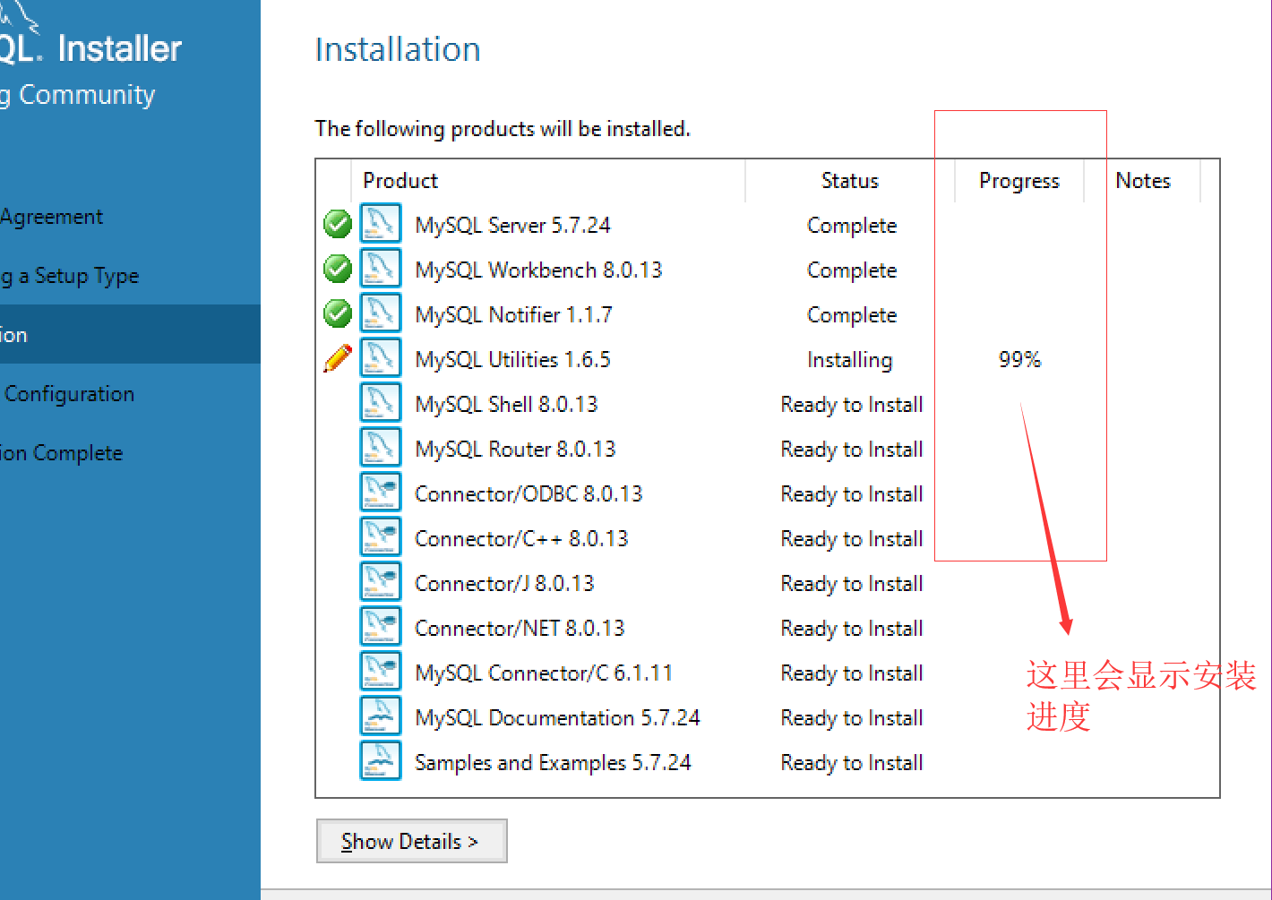Screen dimensions: 1272x900
Task: Click the Connector/J 8.0.13 product icon
Action: pyautogui.click(x=381, y=582)
